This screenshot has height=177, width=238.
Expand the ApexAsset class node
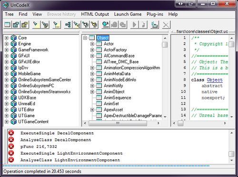92,110
